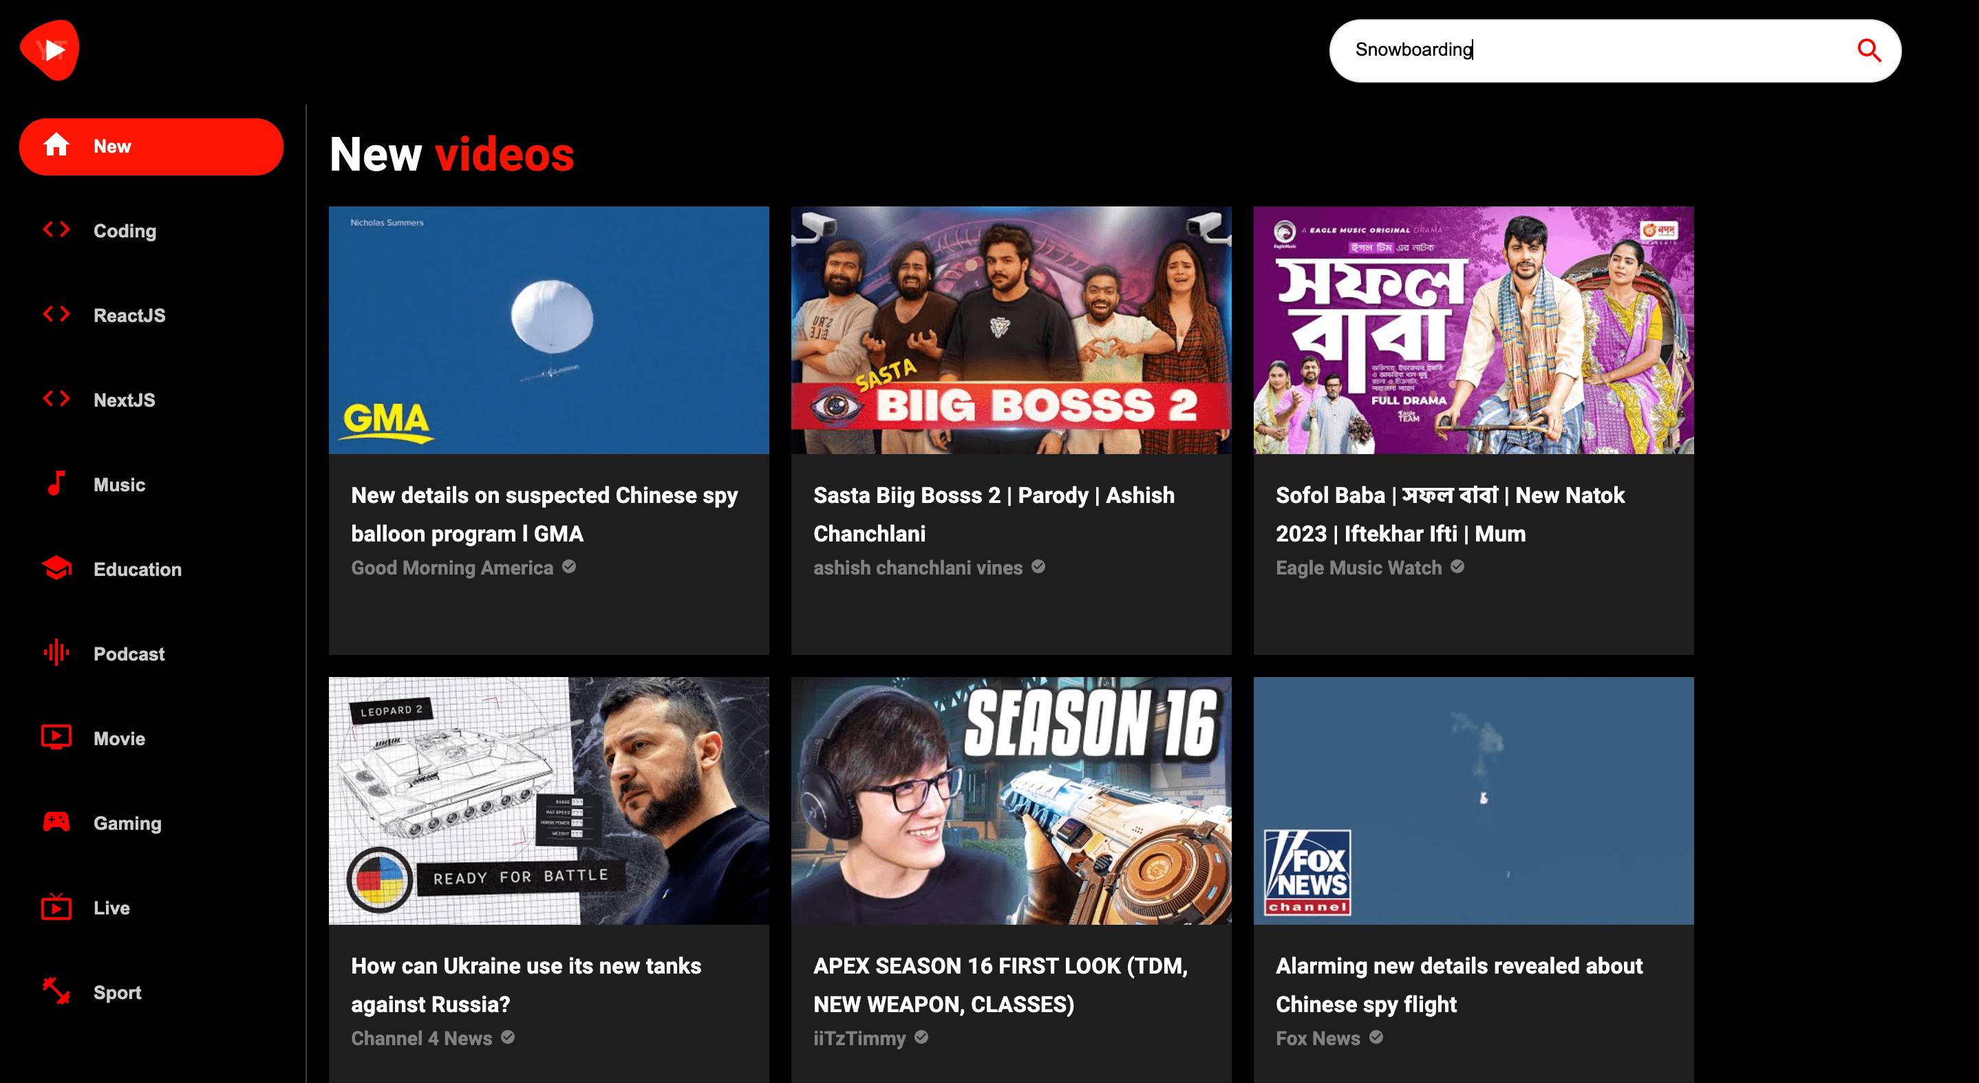1979x1083 pixels.
Task: Open the Music category
Action: 151,484
